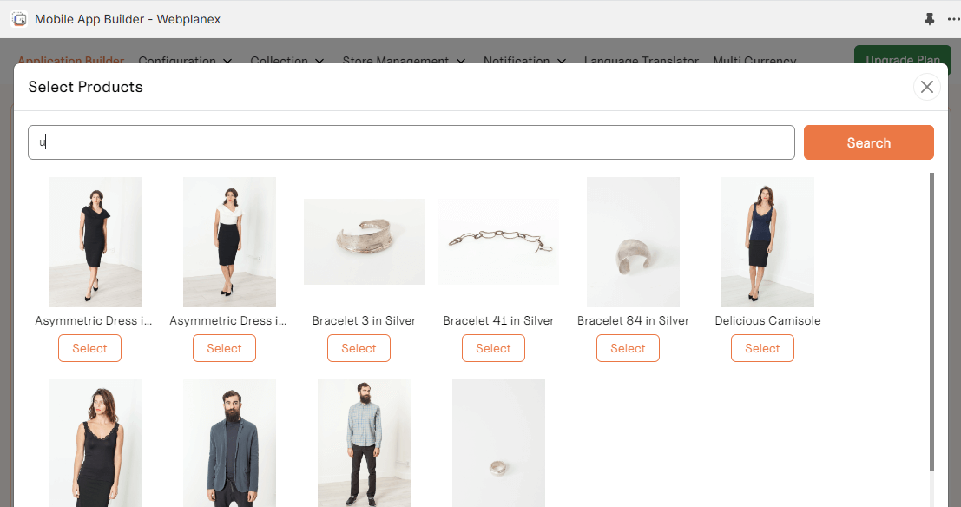
Task: Click the silver ring product thumbnail
Action: [x=498, y=443]
